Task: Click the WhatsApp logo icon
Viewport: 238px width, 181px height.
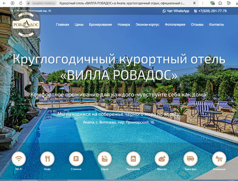Action: click(164, 11)
